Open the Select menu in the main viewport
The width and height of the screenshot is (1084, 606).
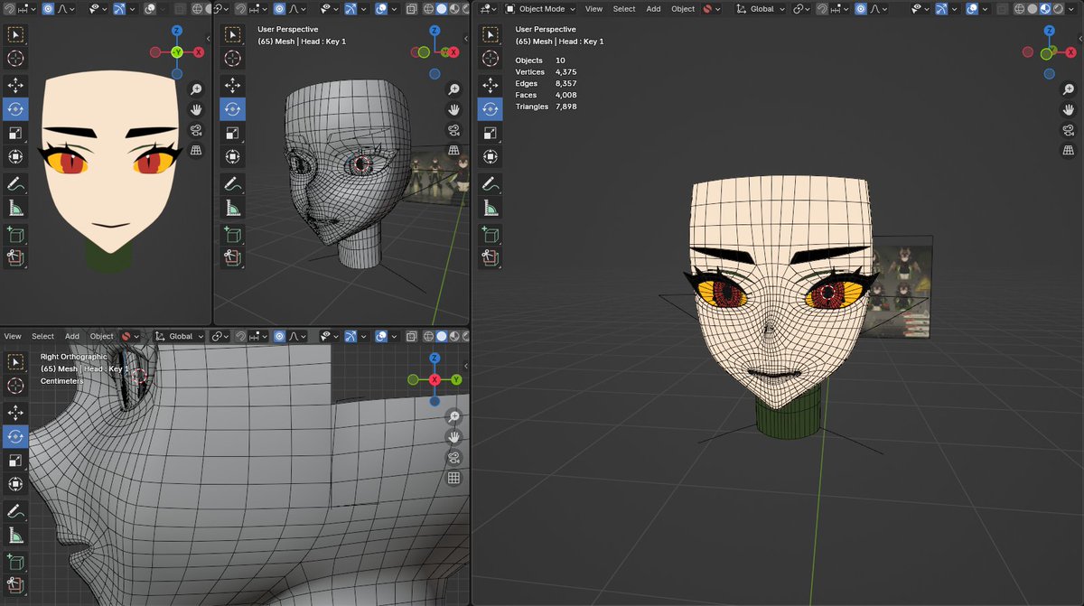pos(624,9)
